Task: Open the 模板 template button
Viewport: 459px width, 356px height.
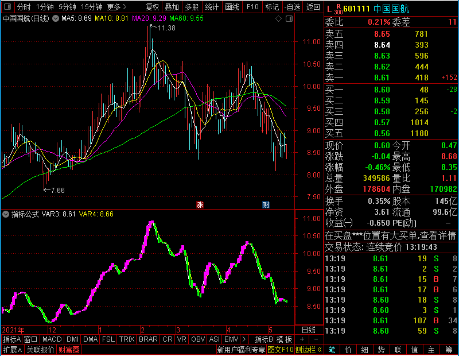Action: (284, 339)
